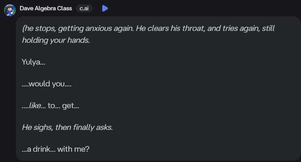Click the words "with me?"
Screen dimensions: 301x162
tap(76, 150)
